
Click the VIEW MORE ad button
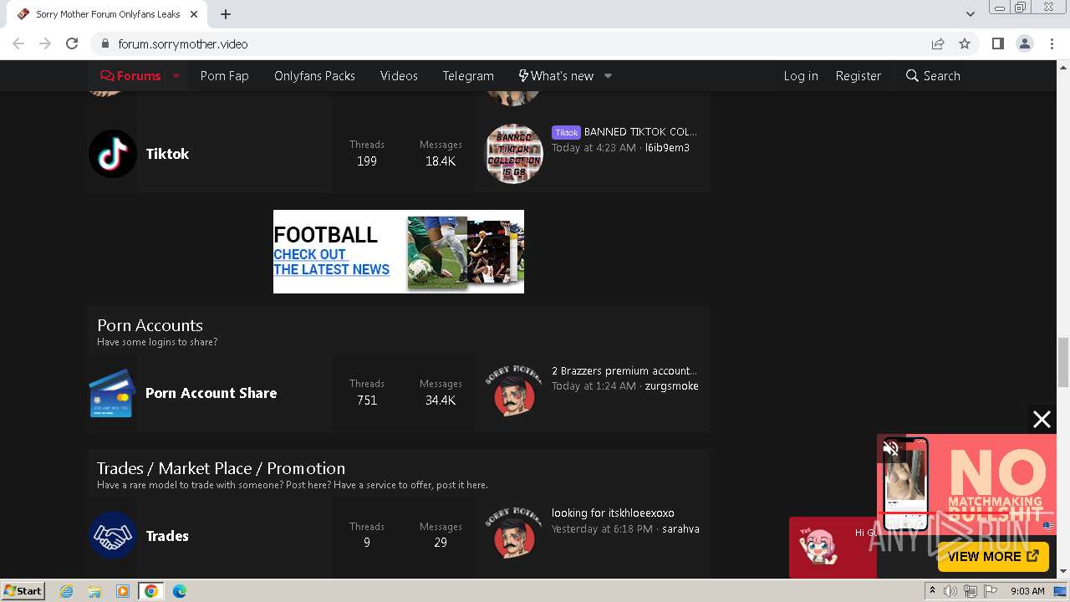(993, 556)
